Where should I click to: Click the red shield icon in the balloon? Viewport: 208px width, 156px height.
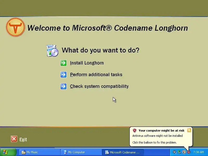tap(134, 131)
